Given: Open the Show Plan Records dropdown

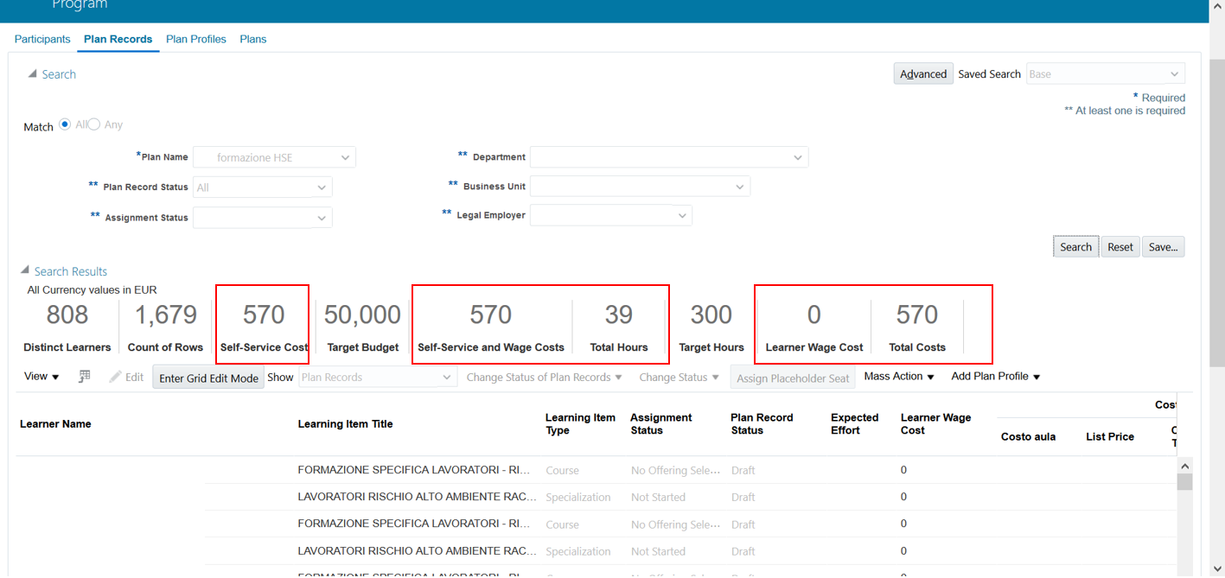Looking at the screenshot, I should coord(378,377).
